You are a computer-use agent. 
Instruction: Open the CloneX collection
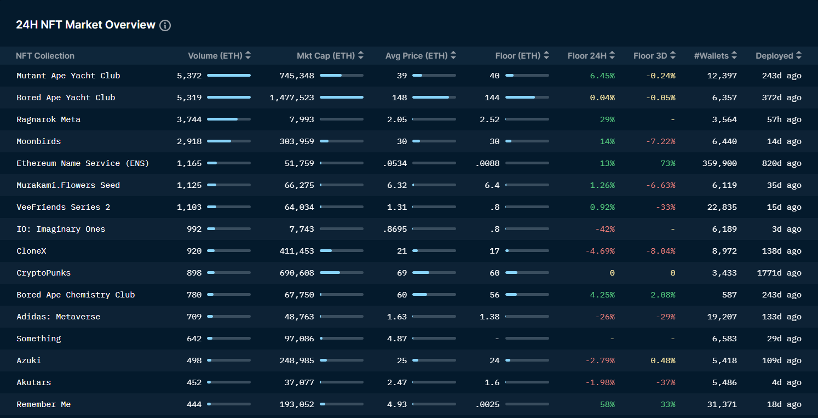[x=31, y=251]
